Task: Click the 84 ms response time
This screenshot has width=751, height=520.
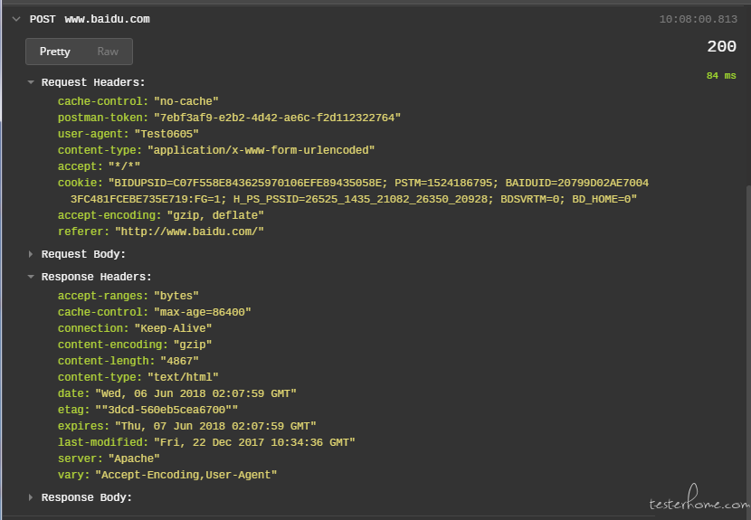Action: pyautogui.click(x=720, y=76)
